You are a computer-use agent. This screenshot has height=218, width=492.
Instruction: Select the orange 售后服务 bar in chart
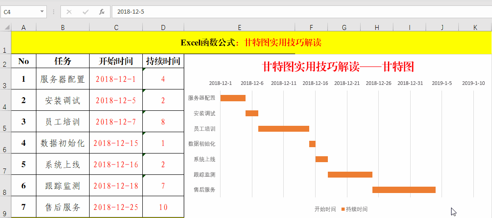pos(404,190)
